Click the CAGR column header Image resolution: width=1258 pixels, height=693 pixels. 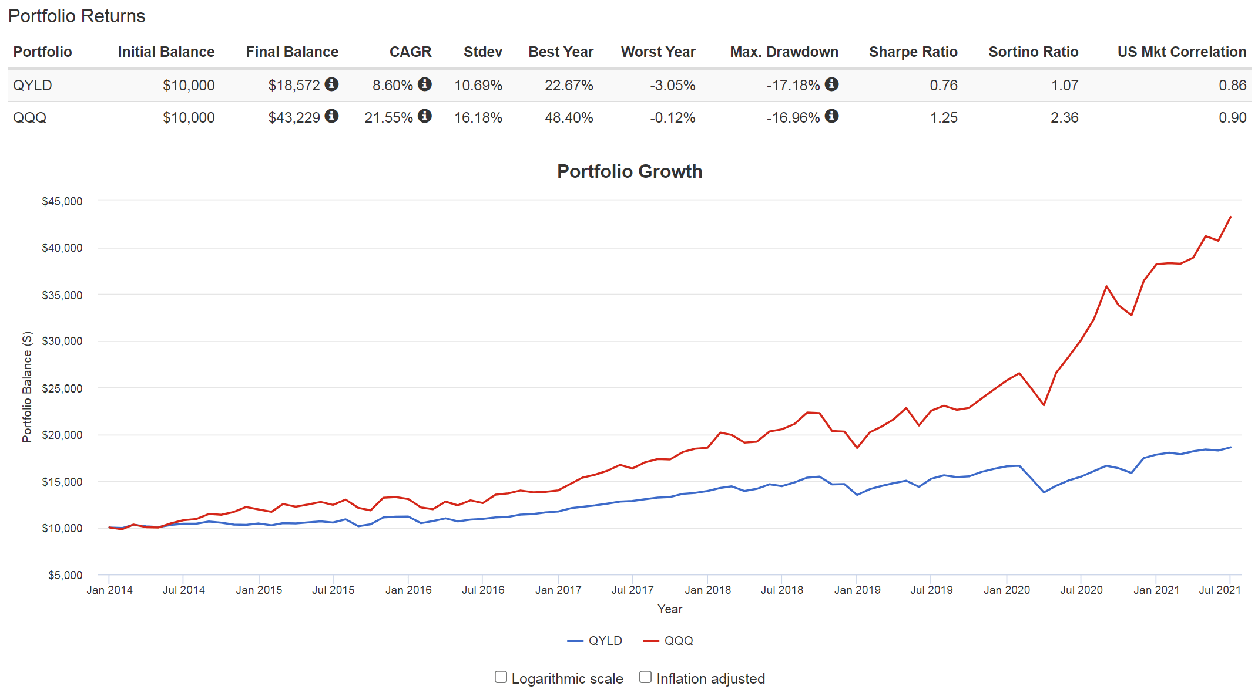coord(410,52)
